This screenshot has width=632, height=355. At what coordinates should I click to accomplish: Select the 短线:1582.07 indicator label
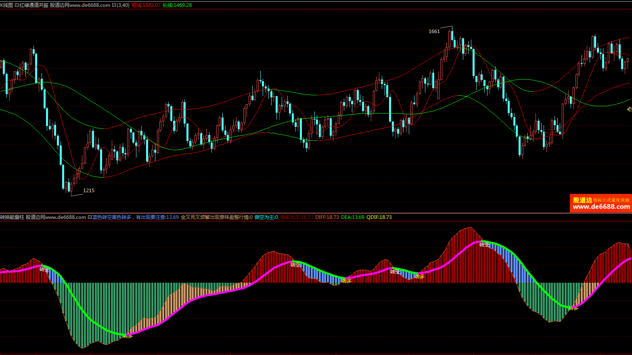click(x=146, y=5)
